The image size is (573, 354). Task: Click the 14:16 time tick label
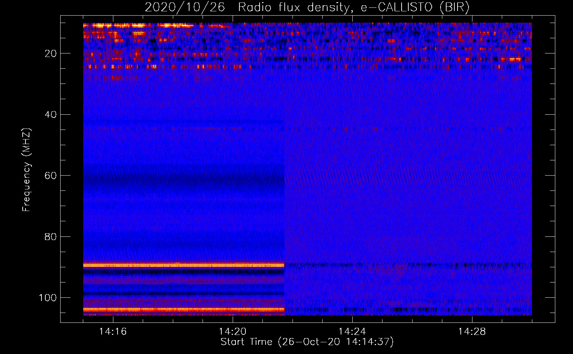113,331
